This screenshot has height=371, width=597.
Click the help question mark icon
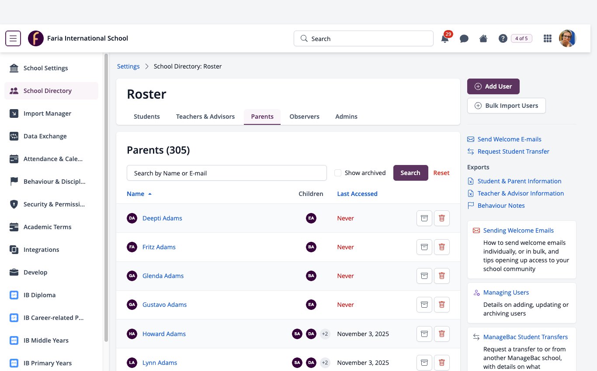[x=503, y=38]
